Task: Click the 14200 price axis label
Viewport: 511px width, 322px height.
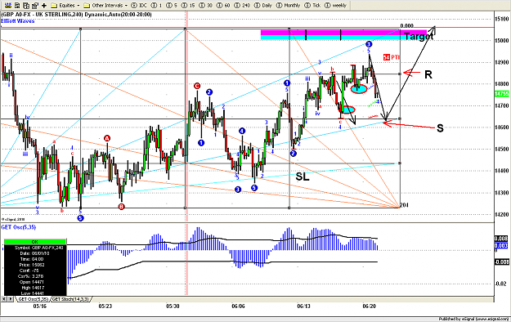Action: [501, 214]
